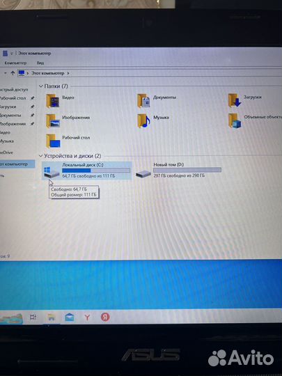
Task: Open the quick access toolbar dropdown in title bar
Action: pyautogui.click(x=12, y=54)
